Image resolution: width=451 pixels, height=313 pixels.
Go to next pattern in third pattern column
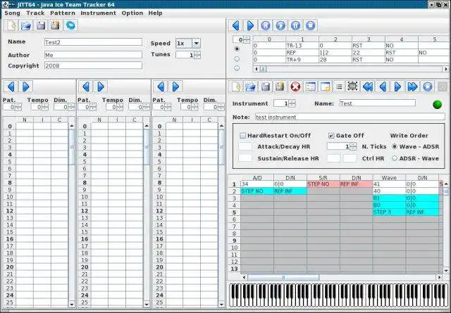pyautogui.click(x=175, y=87)
